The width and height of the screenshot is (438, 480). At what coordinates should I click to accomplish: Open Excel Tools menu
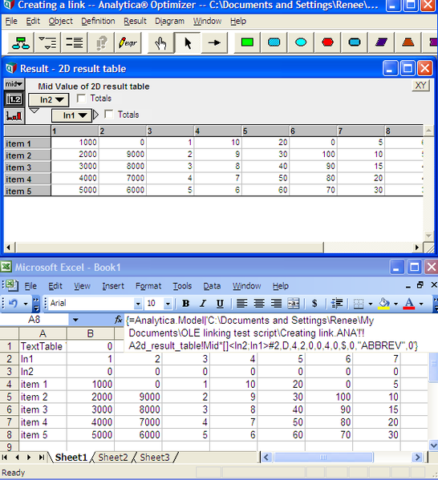click(182, 286)
